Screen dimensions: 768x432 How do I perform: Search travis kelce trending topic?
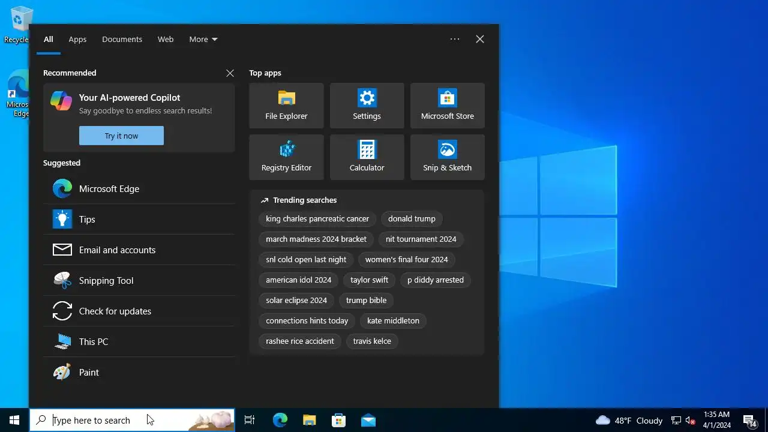(372, 341)
